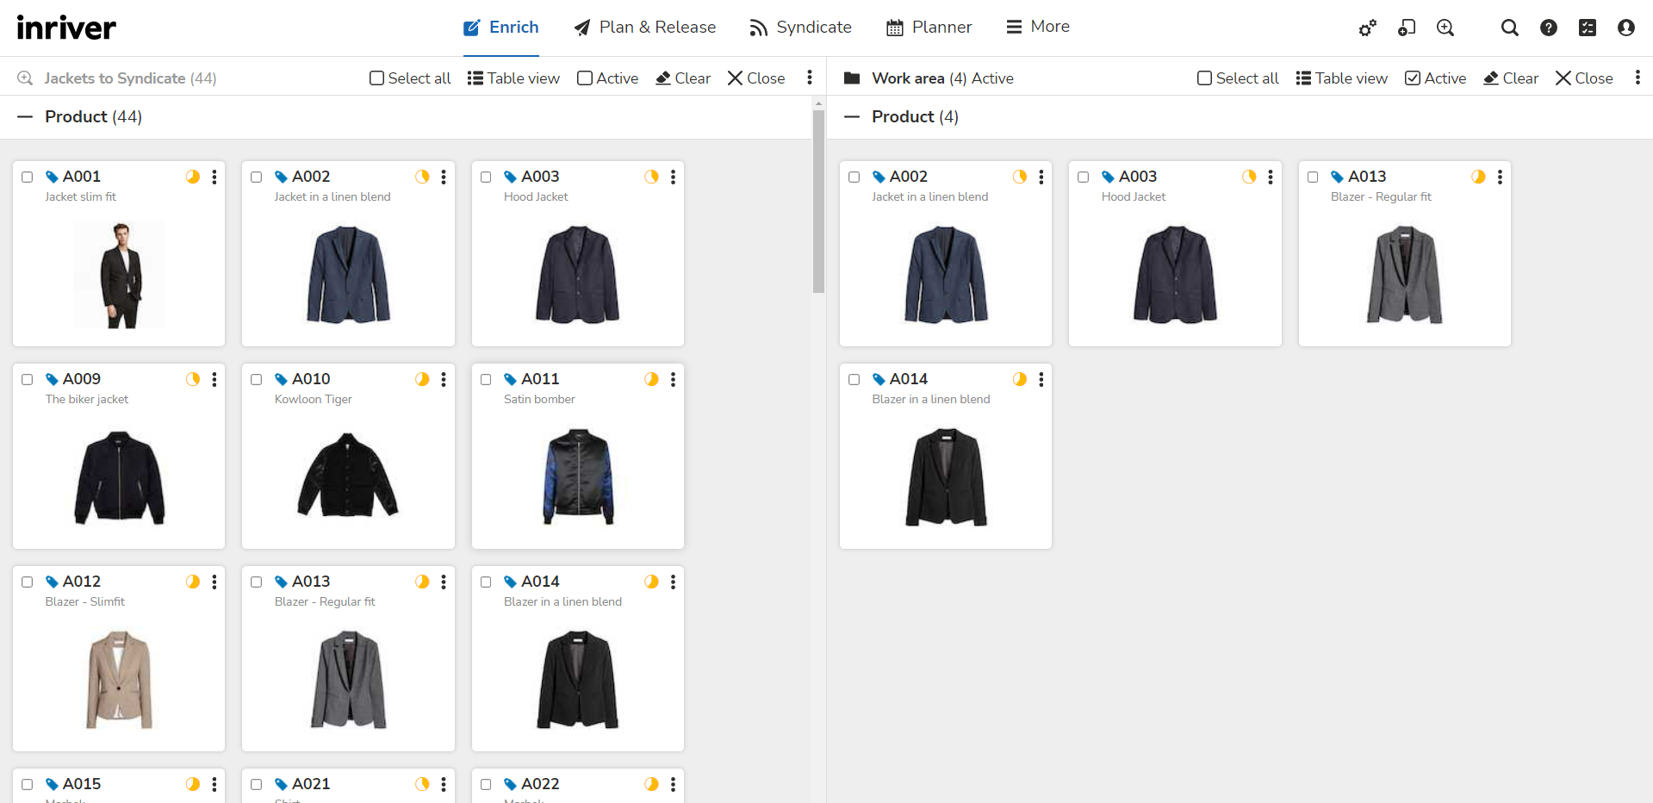Screen dimensions: 1653x803
Task: Open A001 product link
Action: tap(82, 177)
